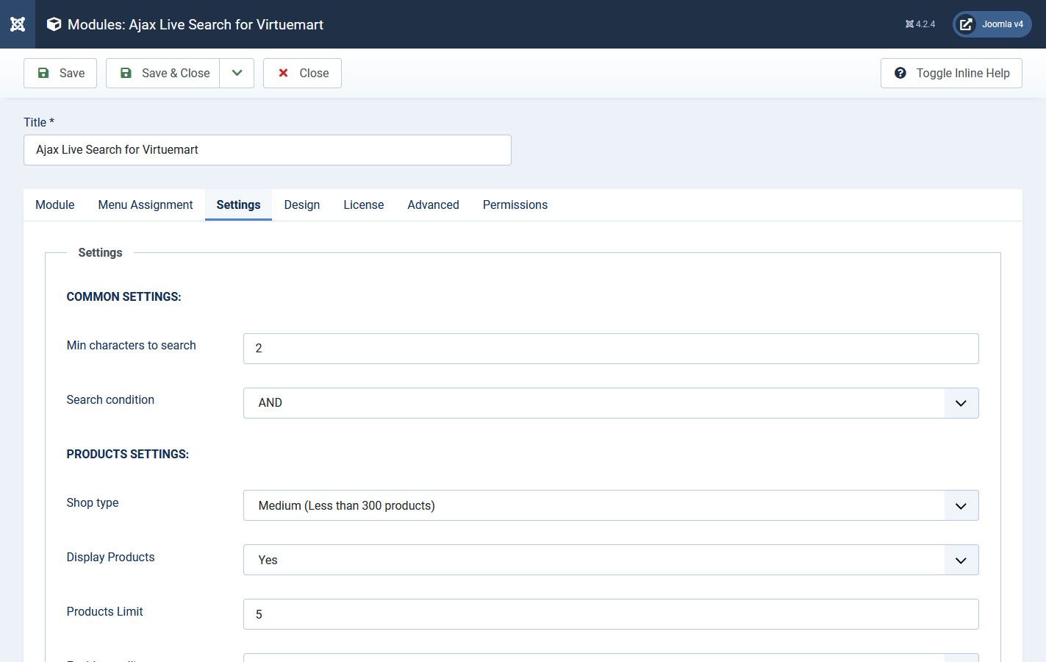Click the module cube icon in header

(54, 24)
